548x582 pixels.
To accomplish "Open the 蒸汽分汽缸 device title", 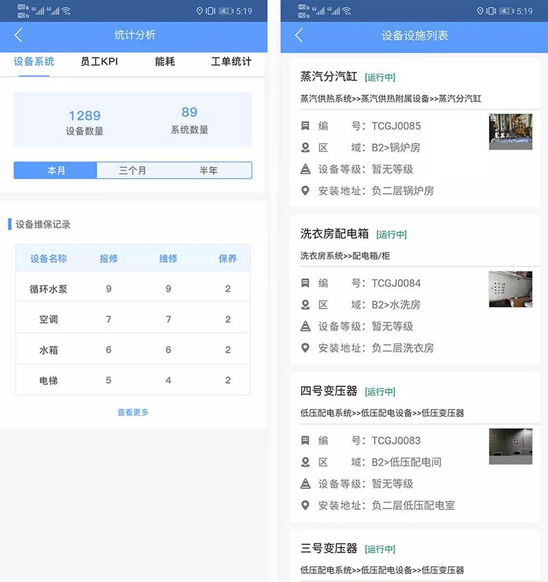I will (x=329, y=77).
